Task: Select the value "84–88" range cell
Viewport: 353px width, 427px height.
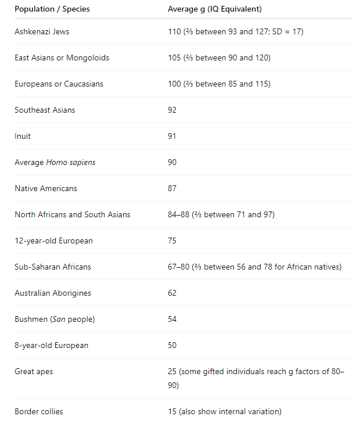Action: tap(221, 214)
